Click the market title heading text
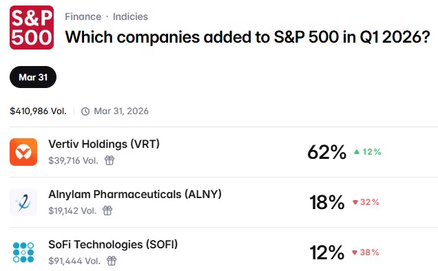Viewport: 438px width, 271px height. point(247,37)
